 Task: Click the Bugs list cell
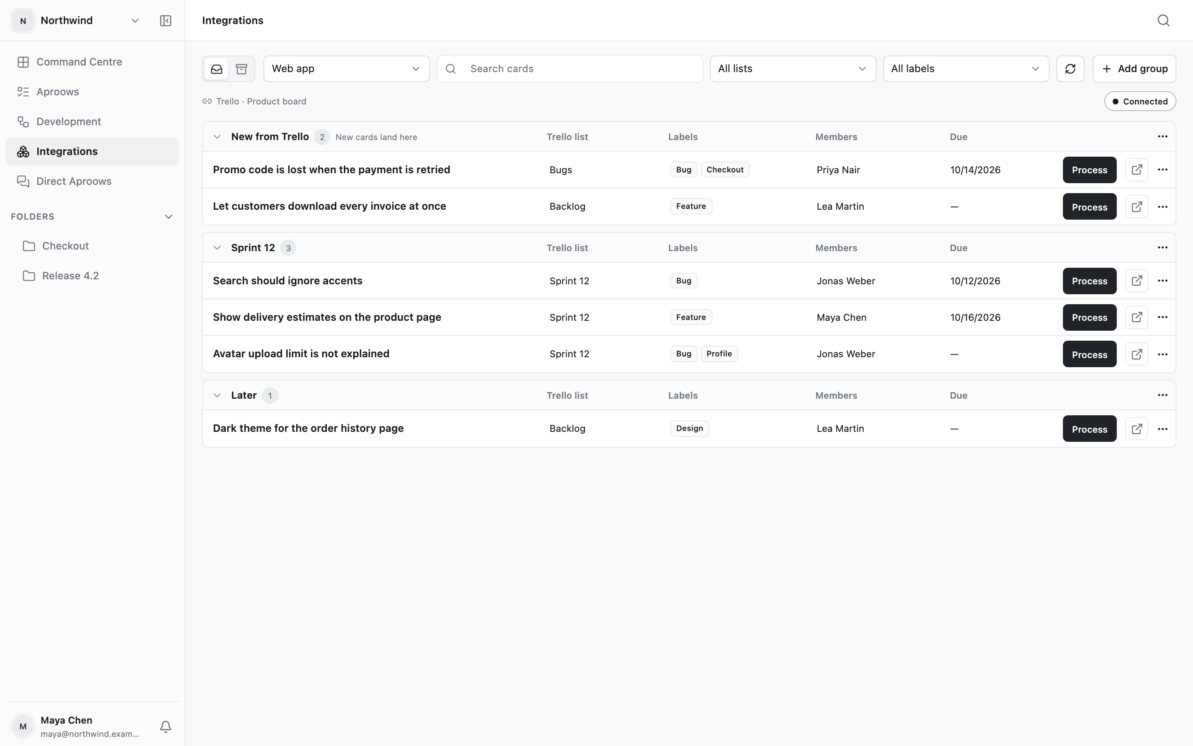click(560, 170)
